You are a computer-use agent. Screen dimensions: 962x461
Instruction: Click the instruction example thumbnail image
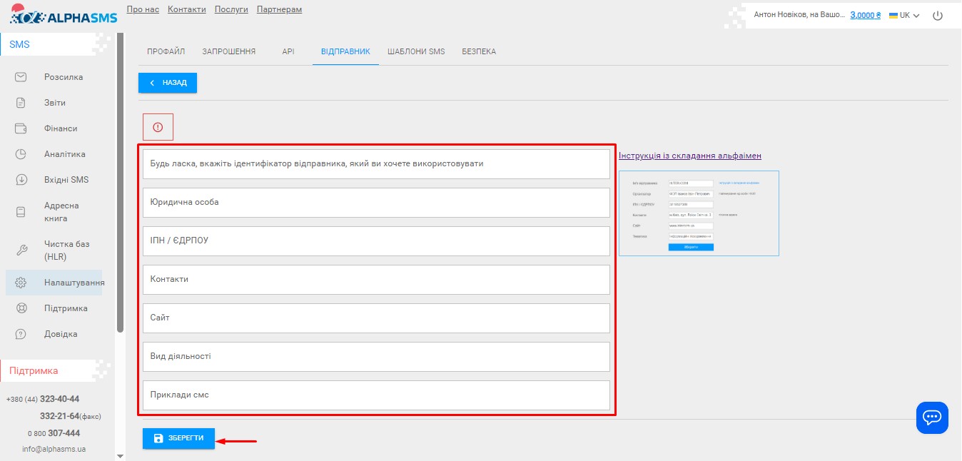pos(699,213)
